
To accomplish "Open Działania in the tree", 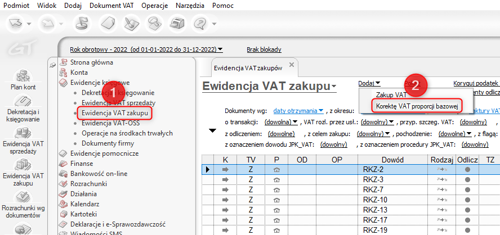I will click(83, 194).
